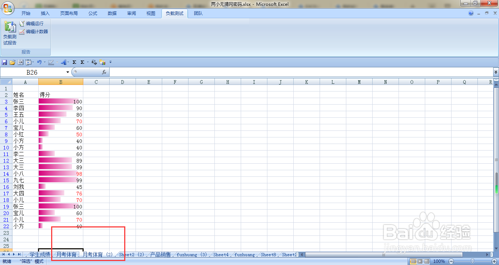
Task: Switch to Sheet8 sheet tab
Action: coord(268,254)
